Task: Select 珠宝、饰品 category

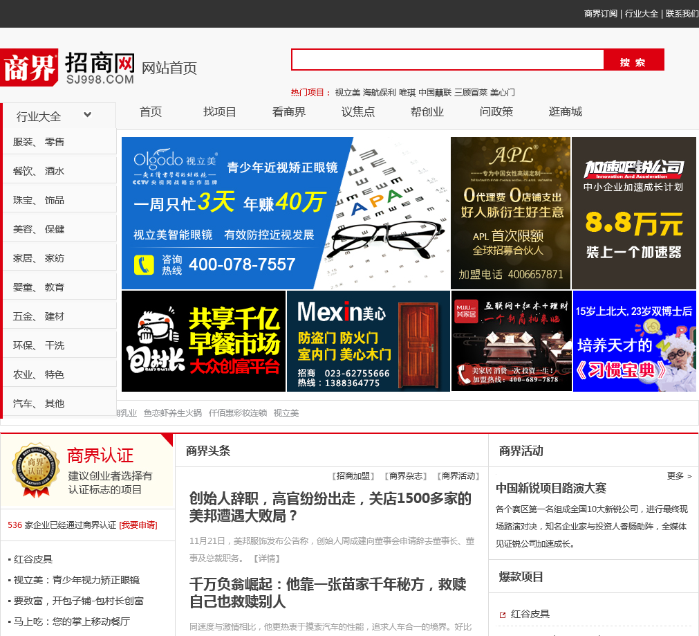Action: point(39,200)
